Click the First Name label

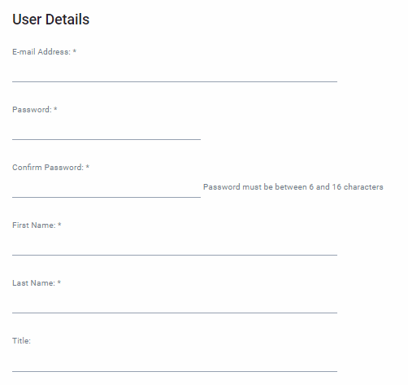pyautogui.click(x=33, y=225)
